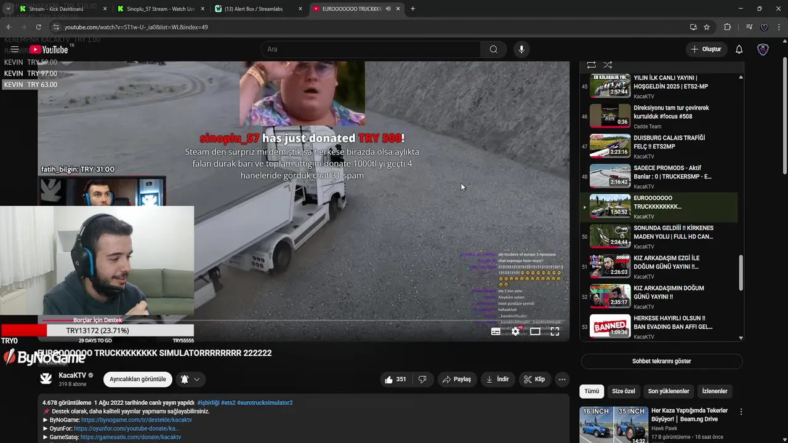Open a new browser tab
Image resolution: width=788 pixels, height=443 pixels.
click(x=412, y=9)
